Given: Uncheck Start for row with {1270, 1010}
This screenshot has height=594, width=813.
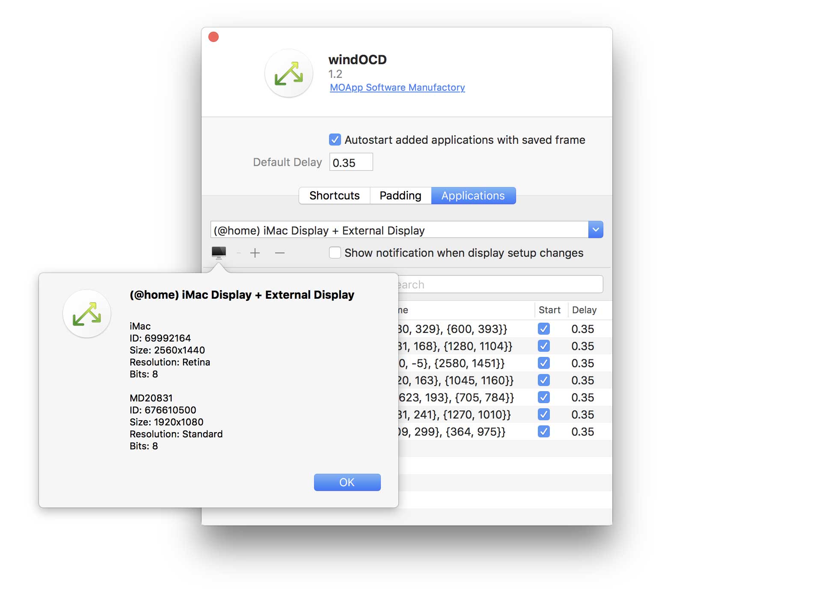Looking at the screenshot, I should coord(544,414).
